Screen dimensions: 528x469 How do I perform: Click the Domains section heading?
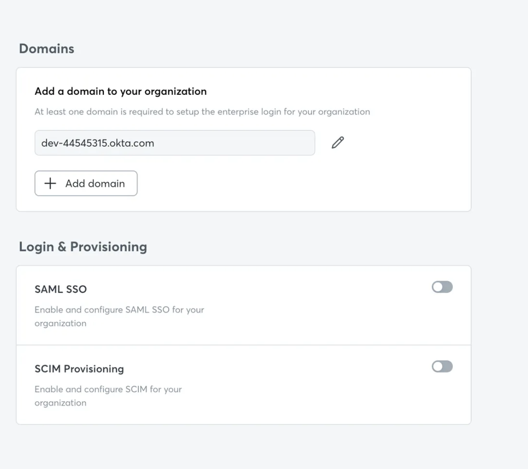pos(47,49)
